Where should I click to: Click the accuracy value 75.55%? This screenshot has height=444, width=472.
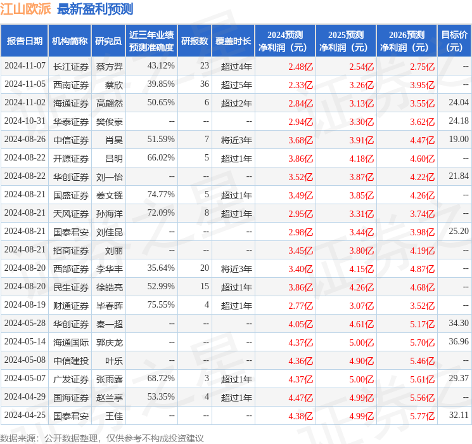pos(161,304)
